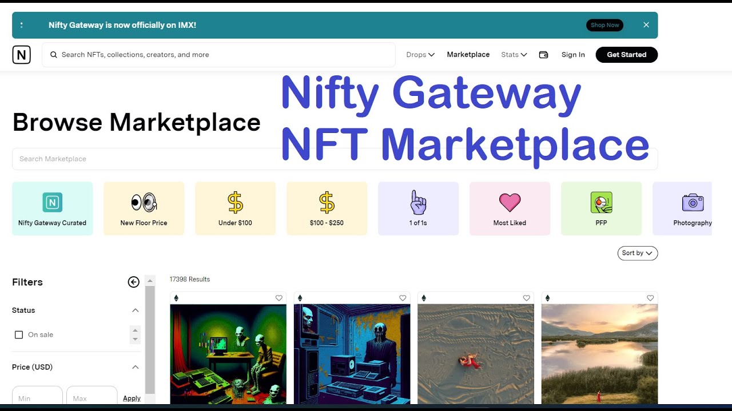Step up in the Status list scroller
This screenshot has height=411, width=732.
click(x=136, y=331)
